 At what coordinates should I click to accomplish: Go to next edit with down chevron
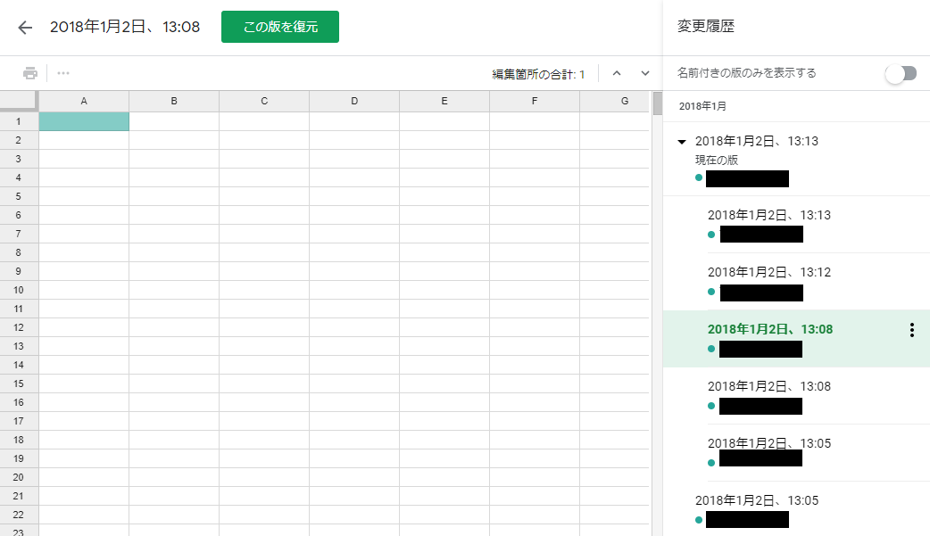644,73
